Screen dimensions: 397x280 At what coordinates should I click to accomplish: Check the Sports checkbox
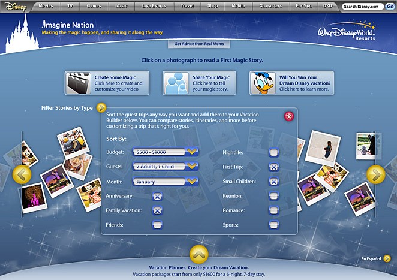click(x=273, y=225)
